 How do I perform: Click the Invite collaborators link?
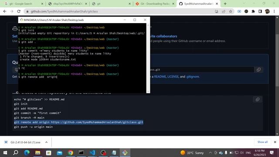coord(163,36)
